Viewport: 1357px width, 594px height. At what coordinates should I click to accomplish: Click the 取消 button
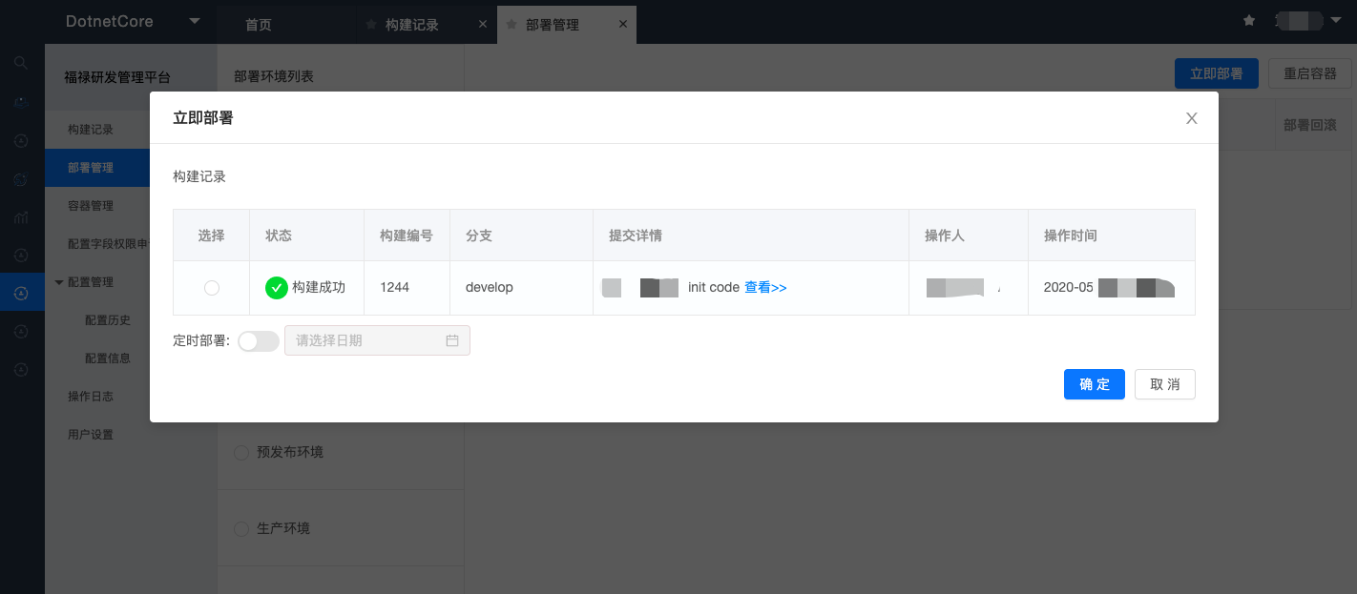1165,384
